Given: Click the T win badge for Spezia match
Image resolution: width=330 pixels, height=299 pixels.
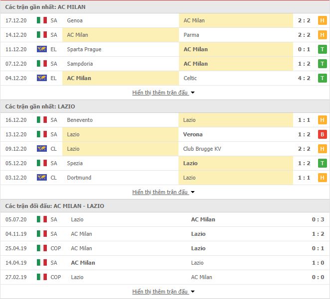Looking at the screenshot, I should click(322, 163).
